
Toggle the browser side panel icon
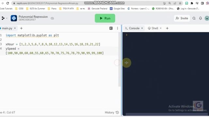click(x=202, y=3)
